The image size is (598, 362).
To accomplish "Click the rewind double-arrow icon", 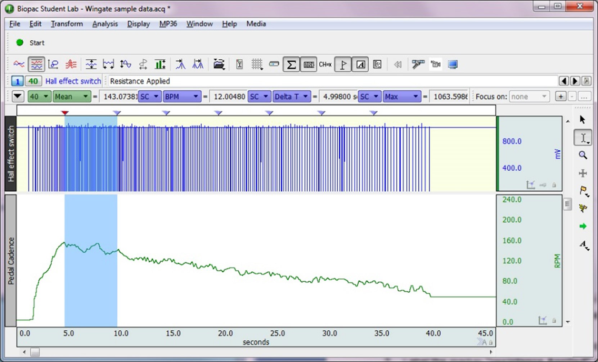I will (x=398, y=64).
